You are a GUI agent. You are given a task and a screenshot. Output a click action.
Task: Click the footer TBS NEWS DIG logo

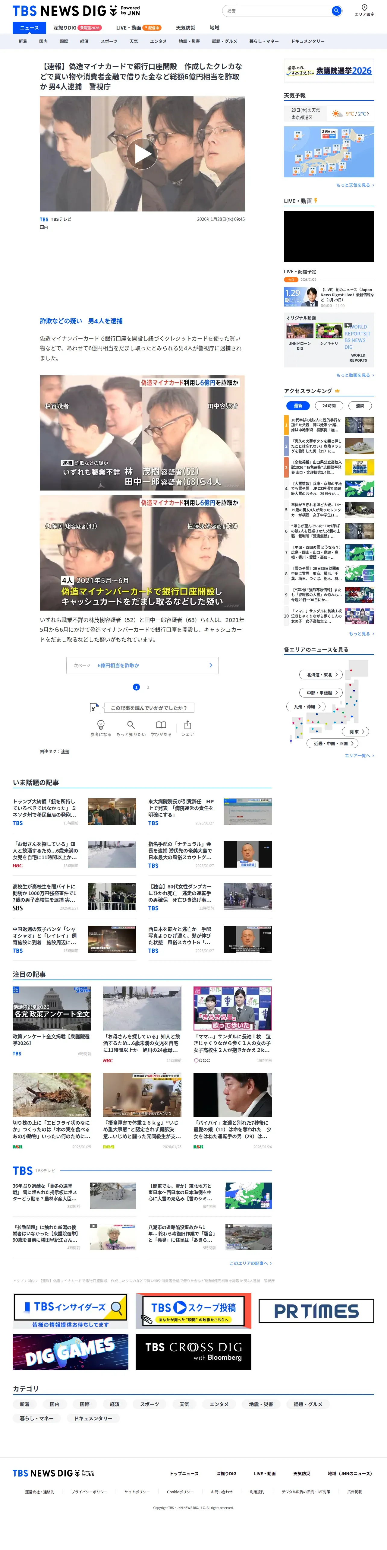(x=53, y=1473)
